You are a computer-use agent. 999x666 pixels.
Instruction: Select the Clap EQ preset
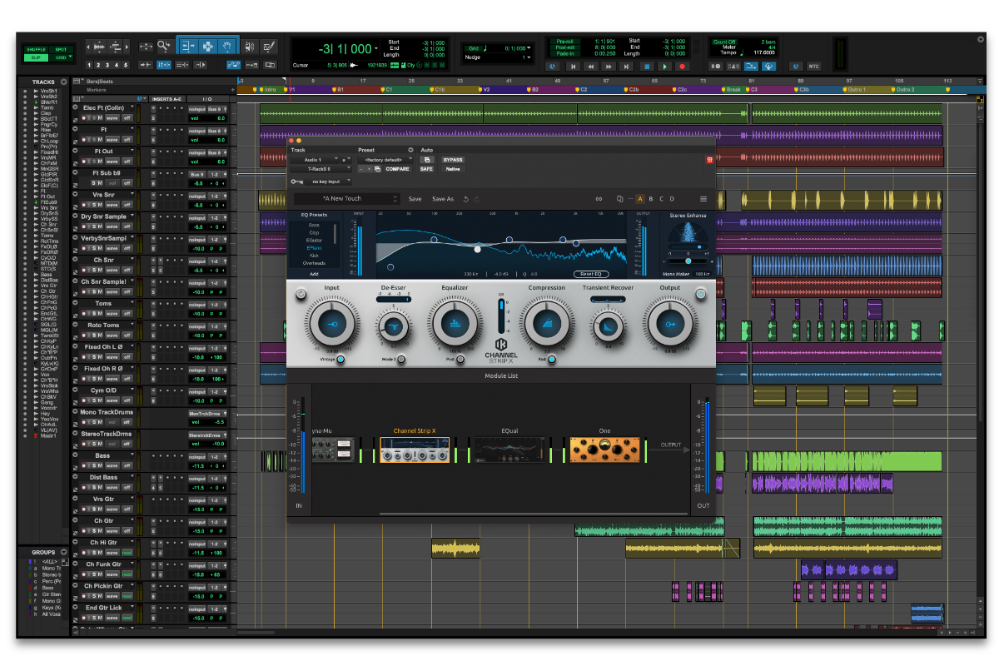[314, 232]
